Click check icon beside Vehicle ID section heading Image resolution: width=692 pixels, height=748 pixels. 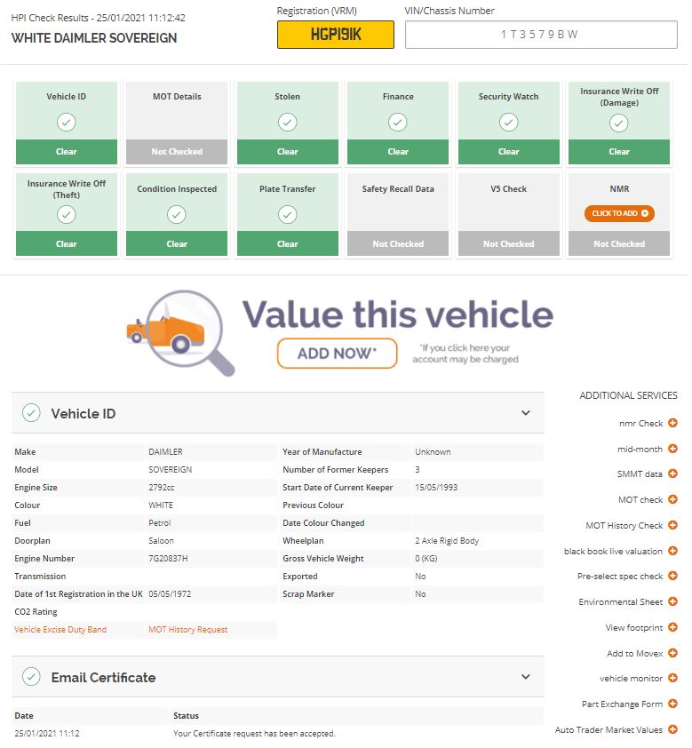coord(31,413)
